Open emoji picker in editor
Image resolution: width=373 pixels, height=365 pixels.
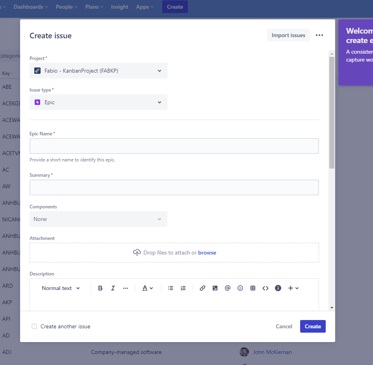[240, 288]
